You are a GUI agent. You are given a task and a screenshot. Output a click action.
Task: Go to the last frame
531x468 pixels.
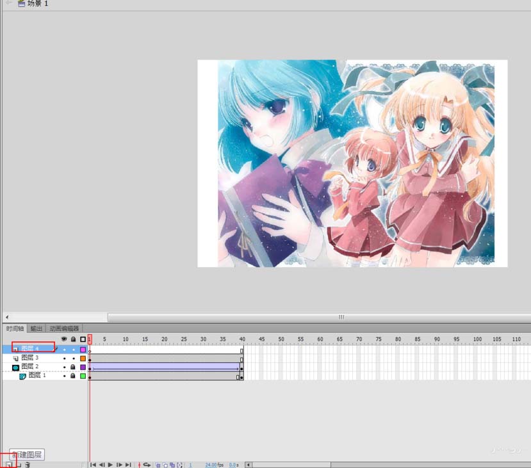pos(128,465)
